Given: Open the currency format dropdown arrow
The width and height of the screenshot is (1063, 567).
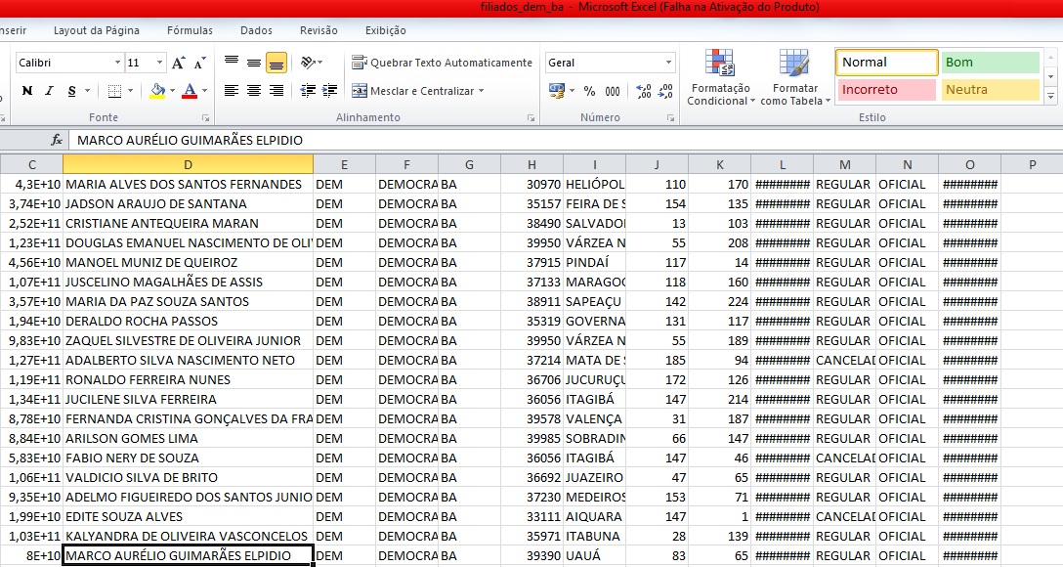Looking at the screenshot, I should click(x=573, y=91).
